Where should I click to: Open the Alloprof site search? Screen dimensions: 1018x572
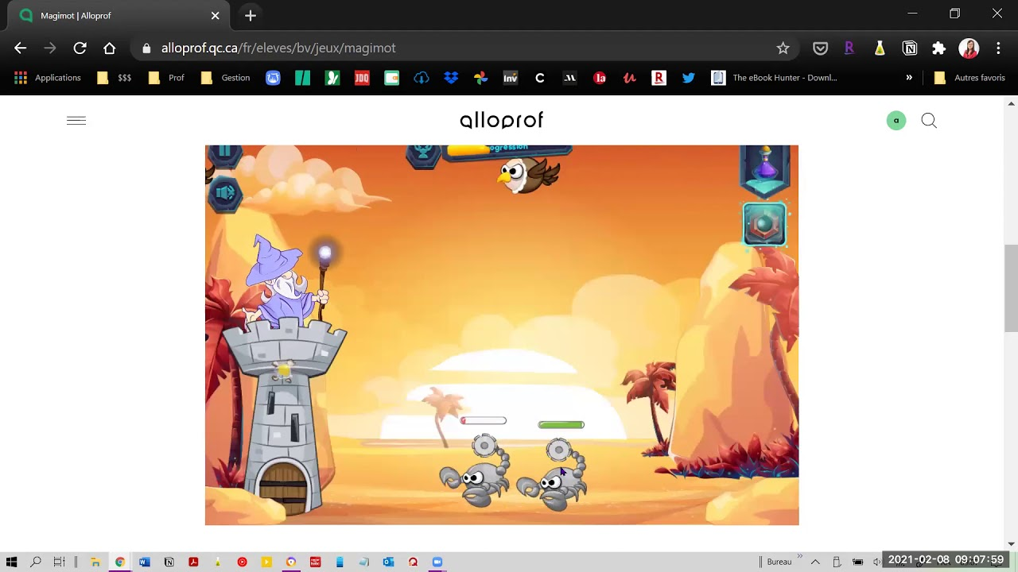pyautogui.click(x=929, y=121)
